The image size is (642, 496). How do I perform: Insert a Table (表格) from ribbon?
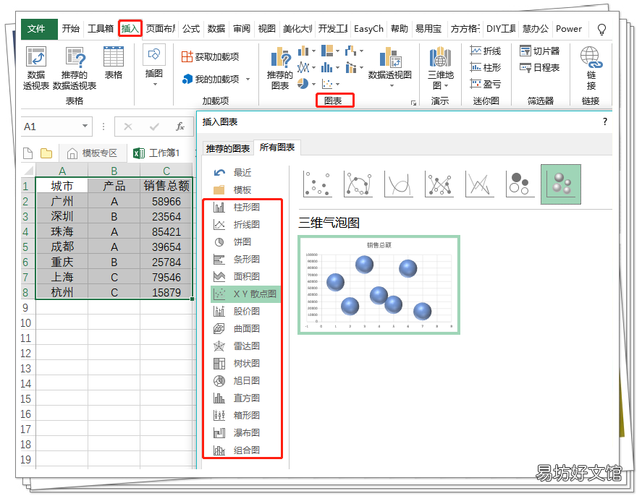[114, 63]
